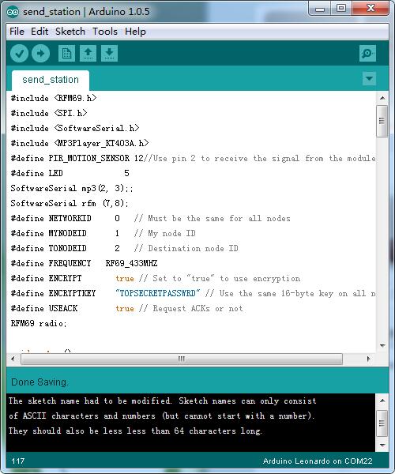Click the horizontal scrollbar left arrow
Image resolution: width=395 pixels, height=474 pixels.
[x=13, y=359]
